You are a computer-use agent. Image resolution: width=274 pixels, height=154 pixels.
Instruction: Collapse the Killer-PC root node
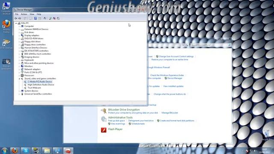(16, 23)
